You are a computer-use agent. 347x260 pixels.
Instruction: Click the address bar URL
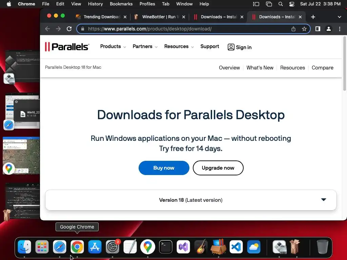149,29
